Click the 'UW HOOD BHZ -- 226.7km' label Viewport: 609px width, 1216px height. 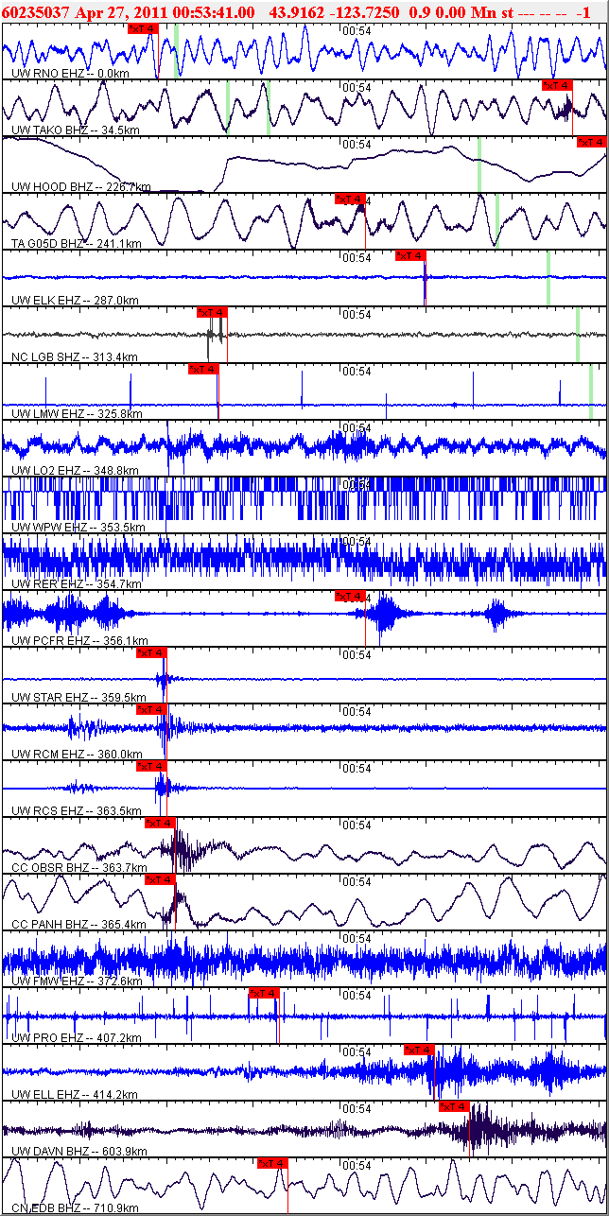81,186
